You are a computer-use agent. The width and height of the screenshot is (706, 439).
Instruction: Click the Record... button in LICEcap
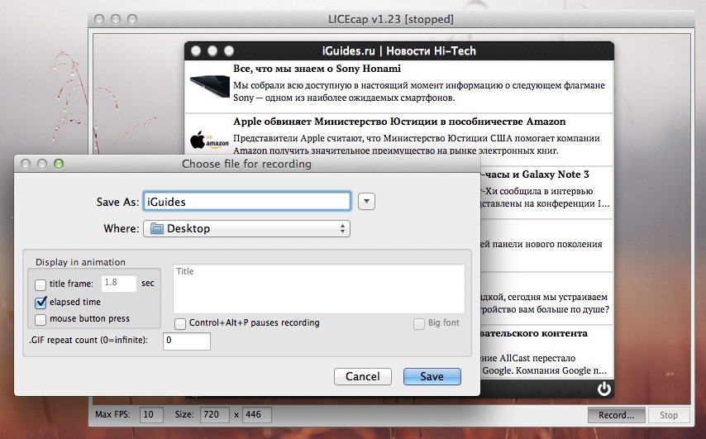pos(617,415)
